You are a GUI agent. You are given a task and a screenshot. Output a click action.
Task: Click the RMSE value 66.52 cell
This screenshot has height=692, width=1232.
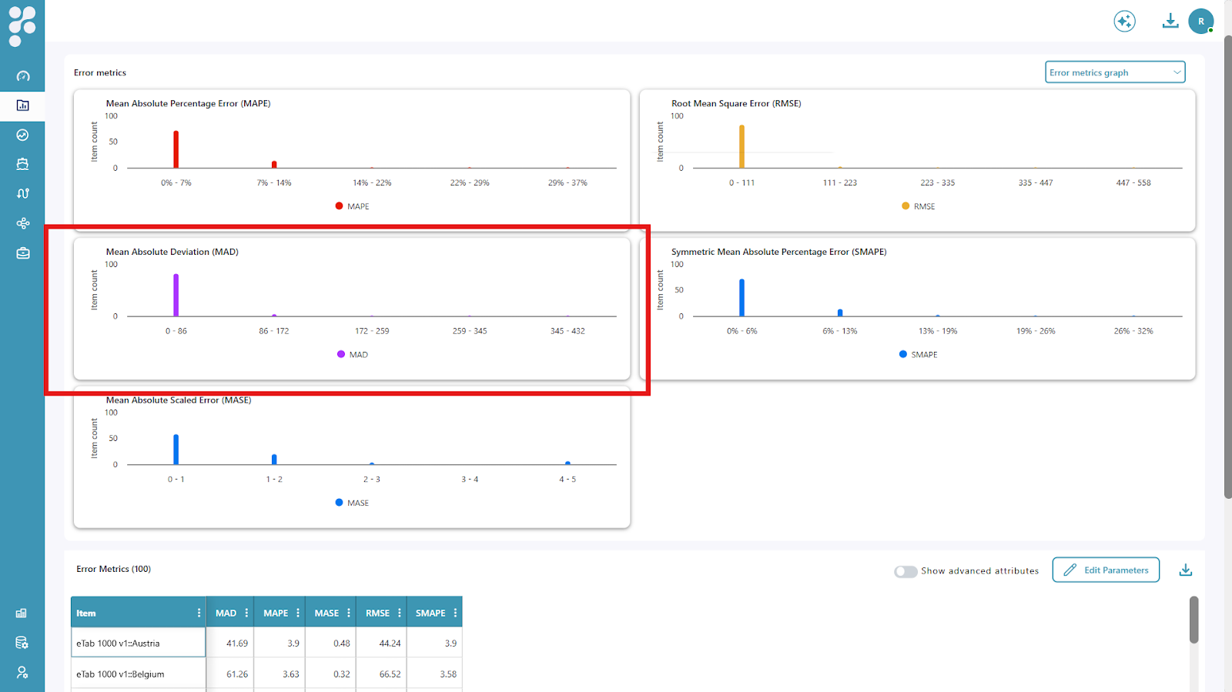click(x=380, y=674)
